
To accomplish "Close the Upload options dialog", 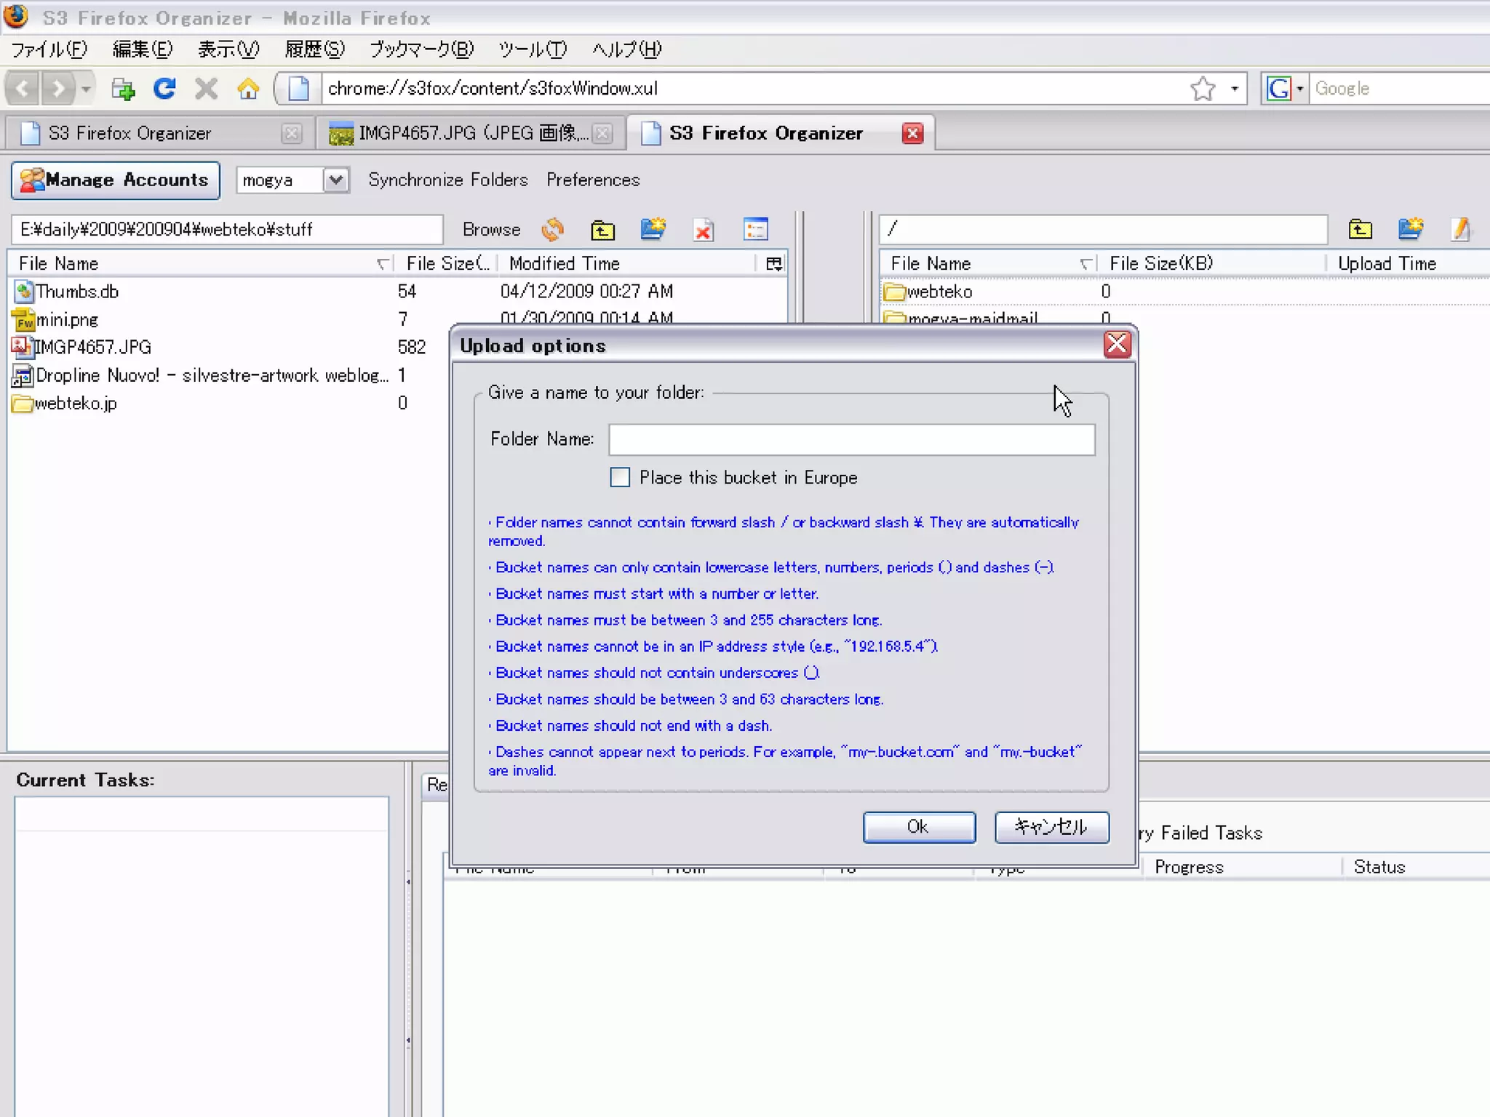I will [1117, 344].
